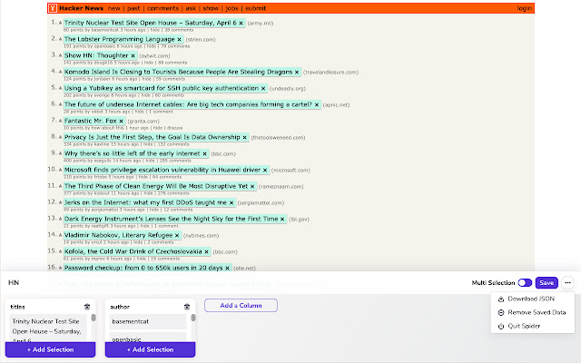Remove 'Kofola' title selection

(206, 251)
